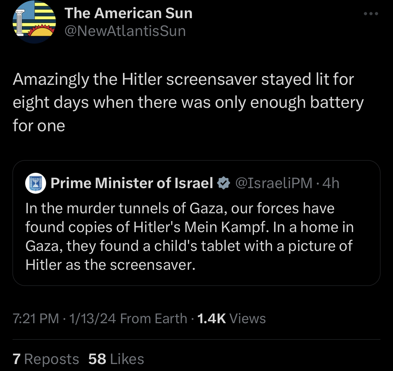393x371 pixels.
Task: Click the Prime Minister of Israel name
Action: pyautogui.click(x=132, y=183)
